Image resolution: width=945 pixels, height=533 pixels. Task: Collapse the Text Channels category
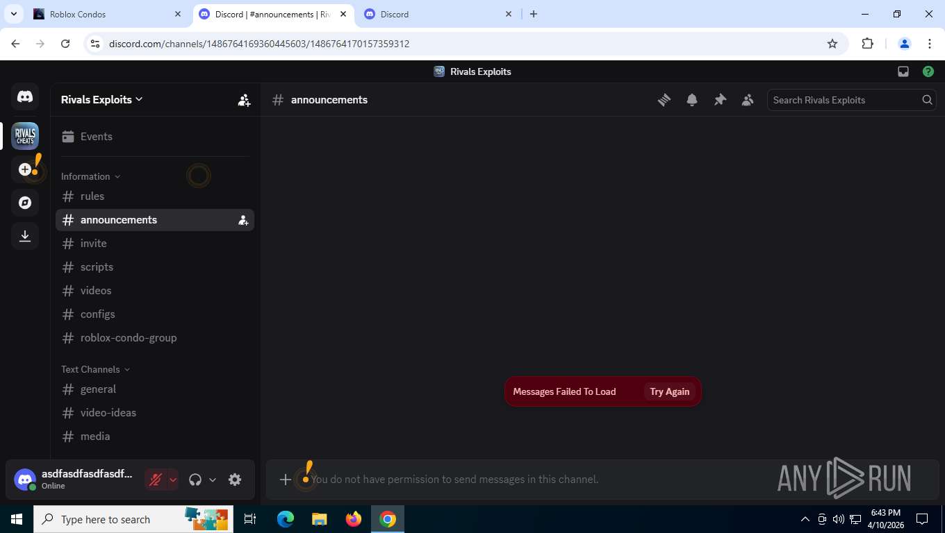pos(95,369)
